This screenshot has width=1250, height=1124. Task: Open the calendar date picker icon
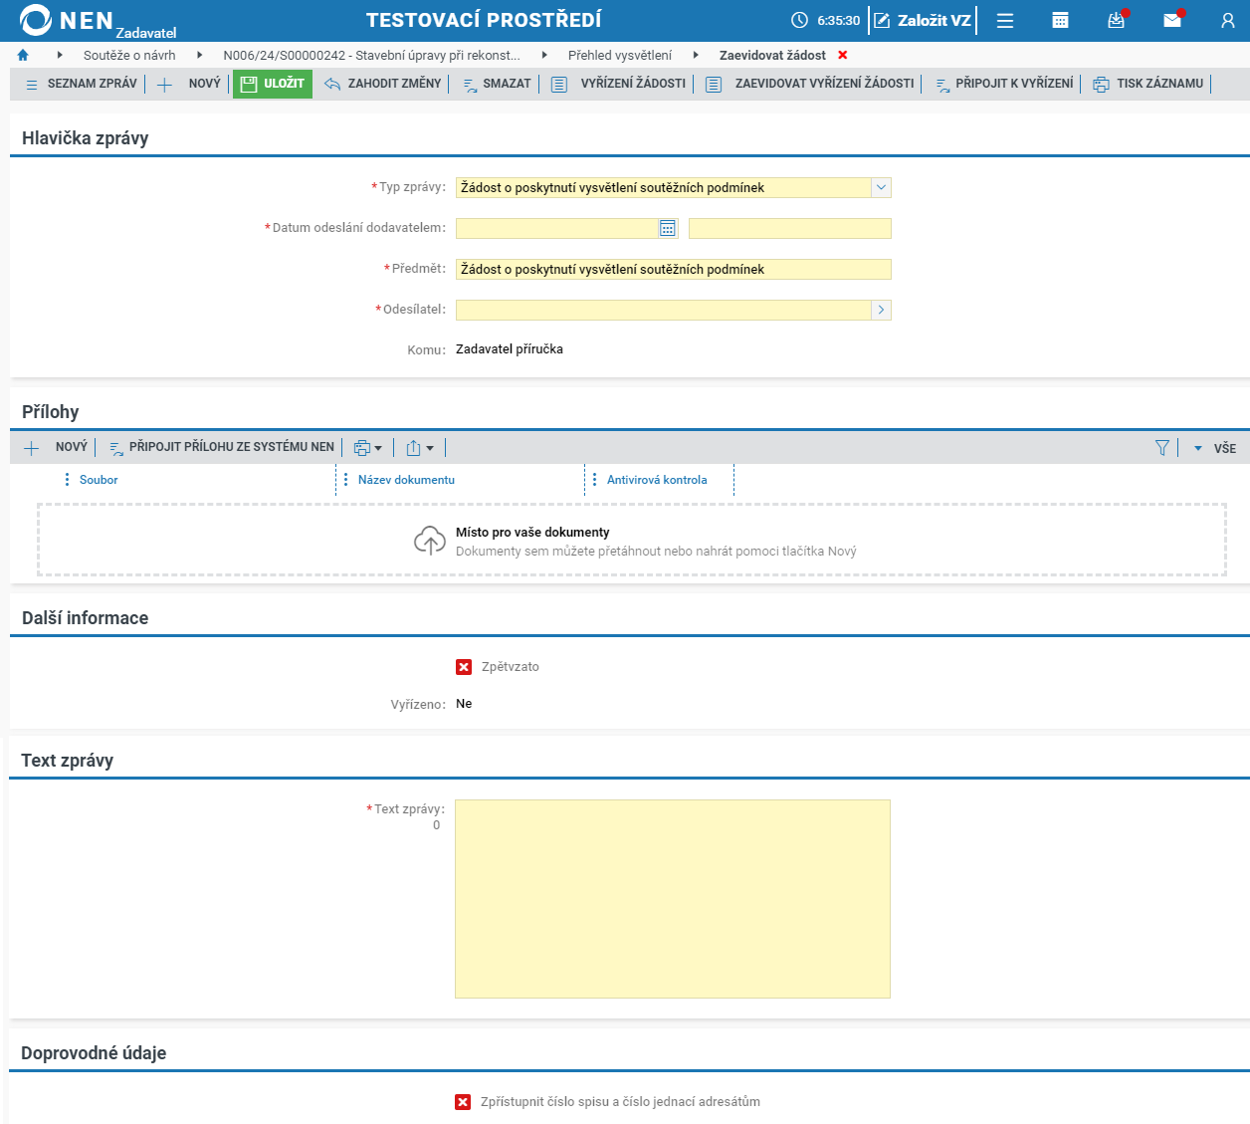pos(668,229)
